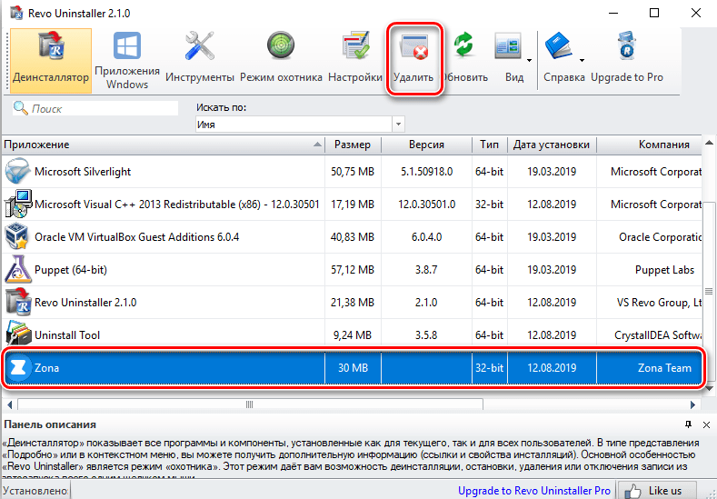Open Upgrade to Revo Uninstaller Pro link
Image resolution: width=717 pixels, height=499 pixels.
point(534,491)
